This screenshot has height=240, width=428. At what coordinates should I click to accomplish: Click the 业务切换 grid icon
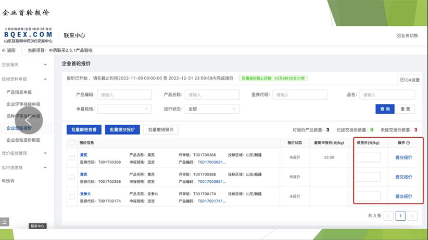pyautogui.click(x=399, y=36)
